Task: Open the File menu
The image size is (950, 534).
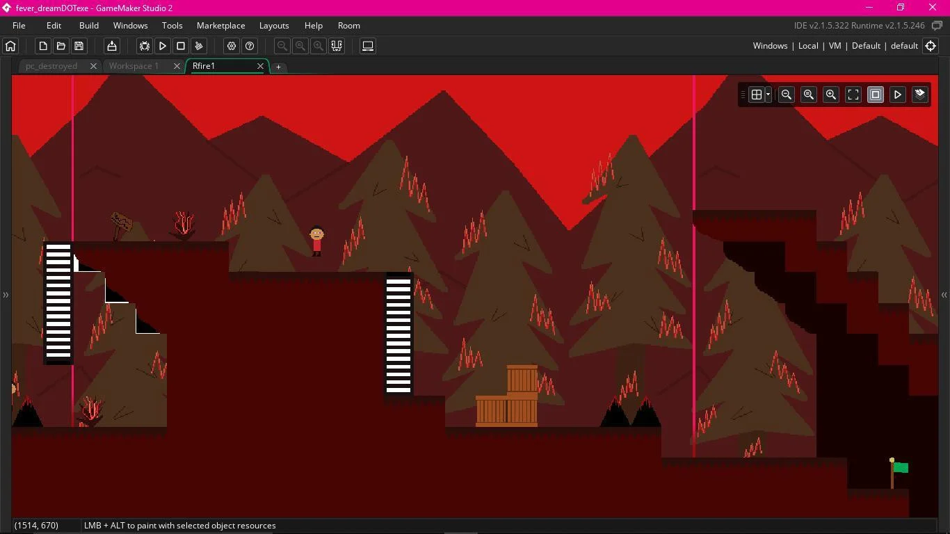Action: [19, 26]
